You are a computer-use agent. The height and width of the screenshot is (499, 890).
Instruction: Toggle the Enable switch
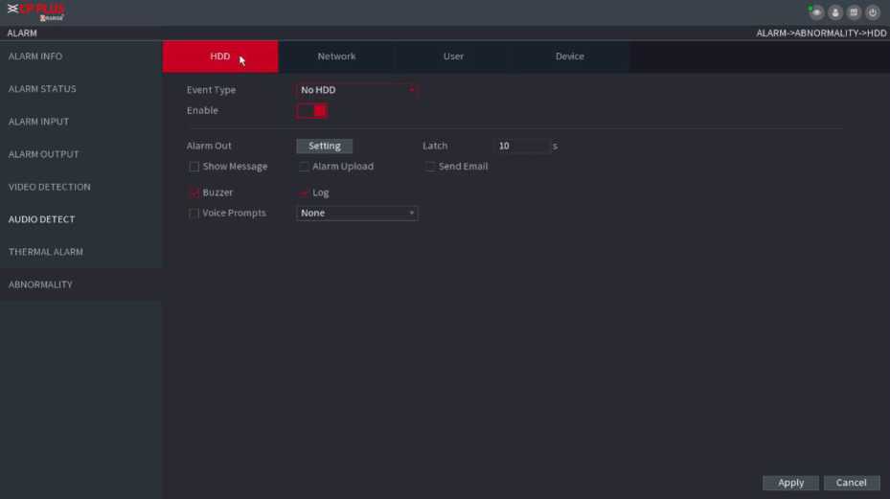[311, 111]
